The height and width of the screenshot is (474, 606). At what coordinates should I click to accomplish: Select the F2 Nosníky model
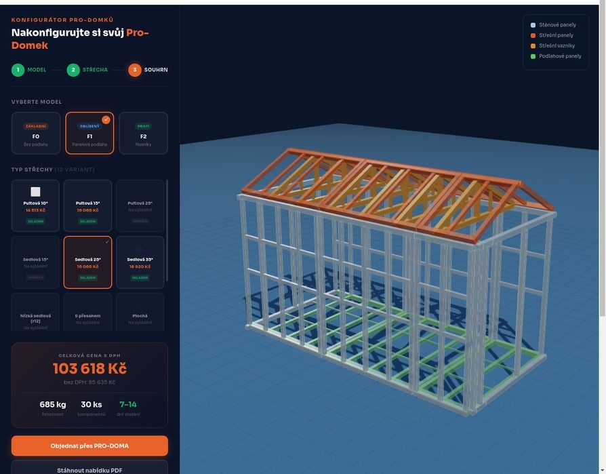(x=143, y=134)
